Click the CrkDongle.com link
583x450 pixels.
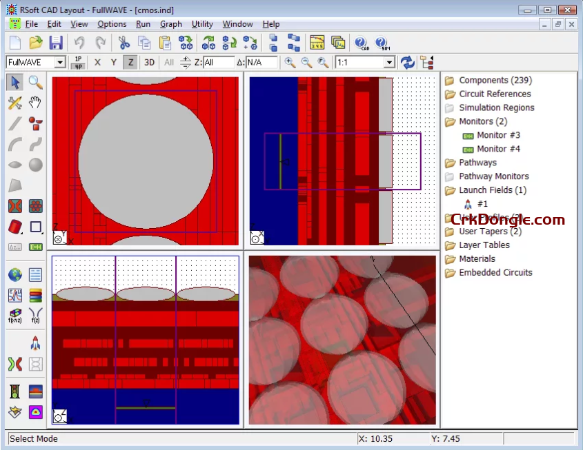click(508, 220)
